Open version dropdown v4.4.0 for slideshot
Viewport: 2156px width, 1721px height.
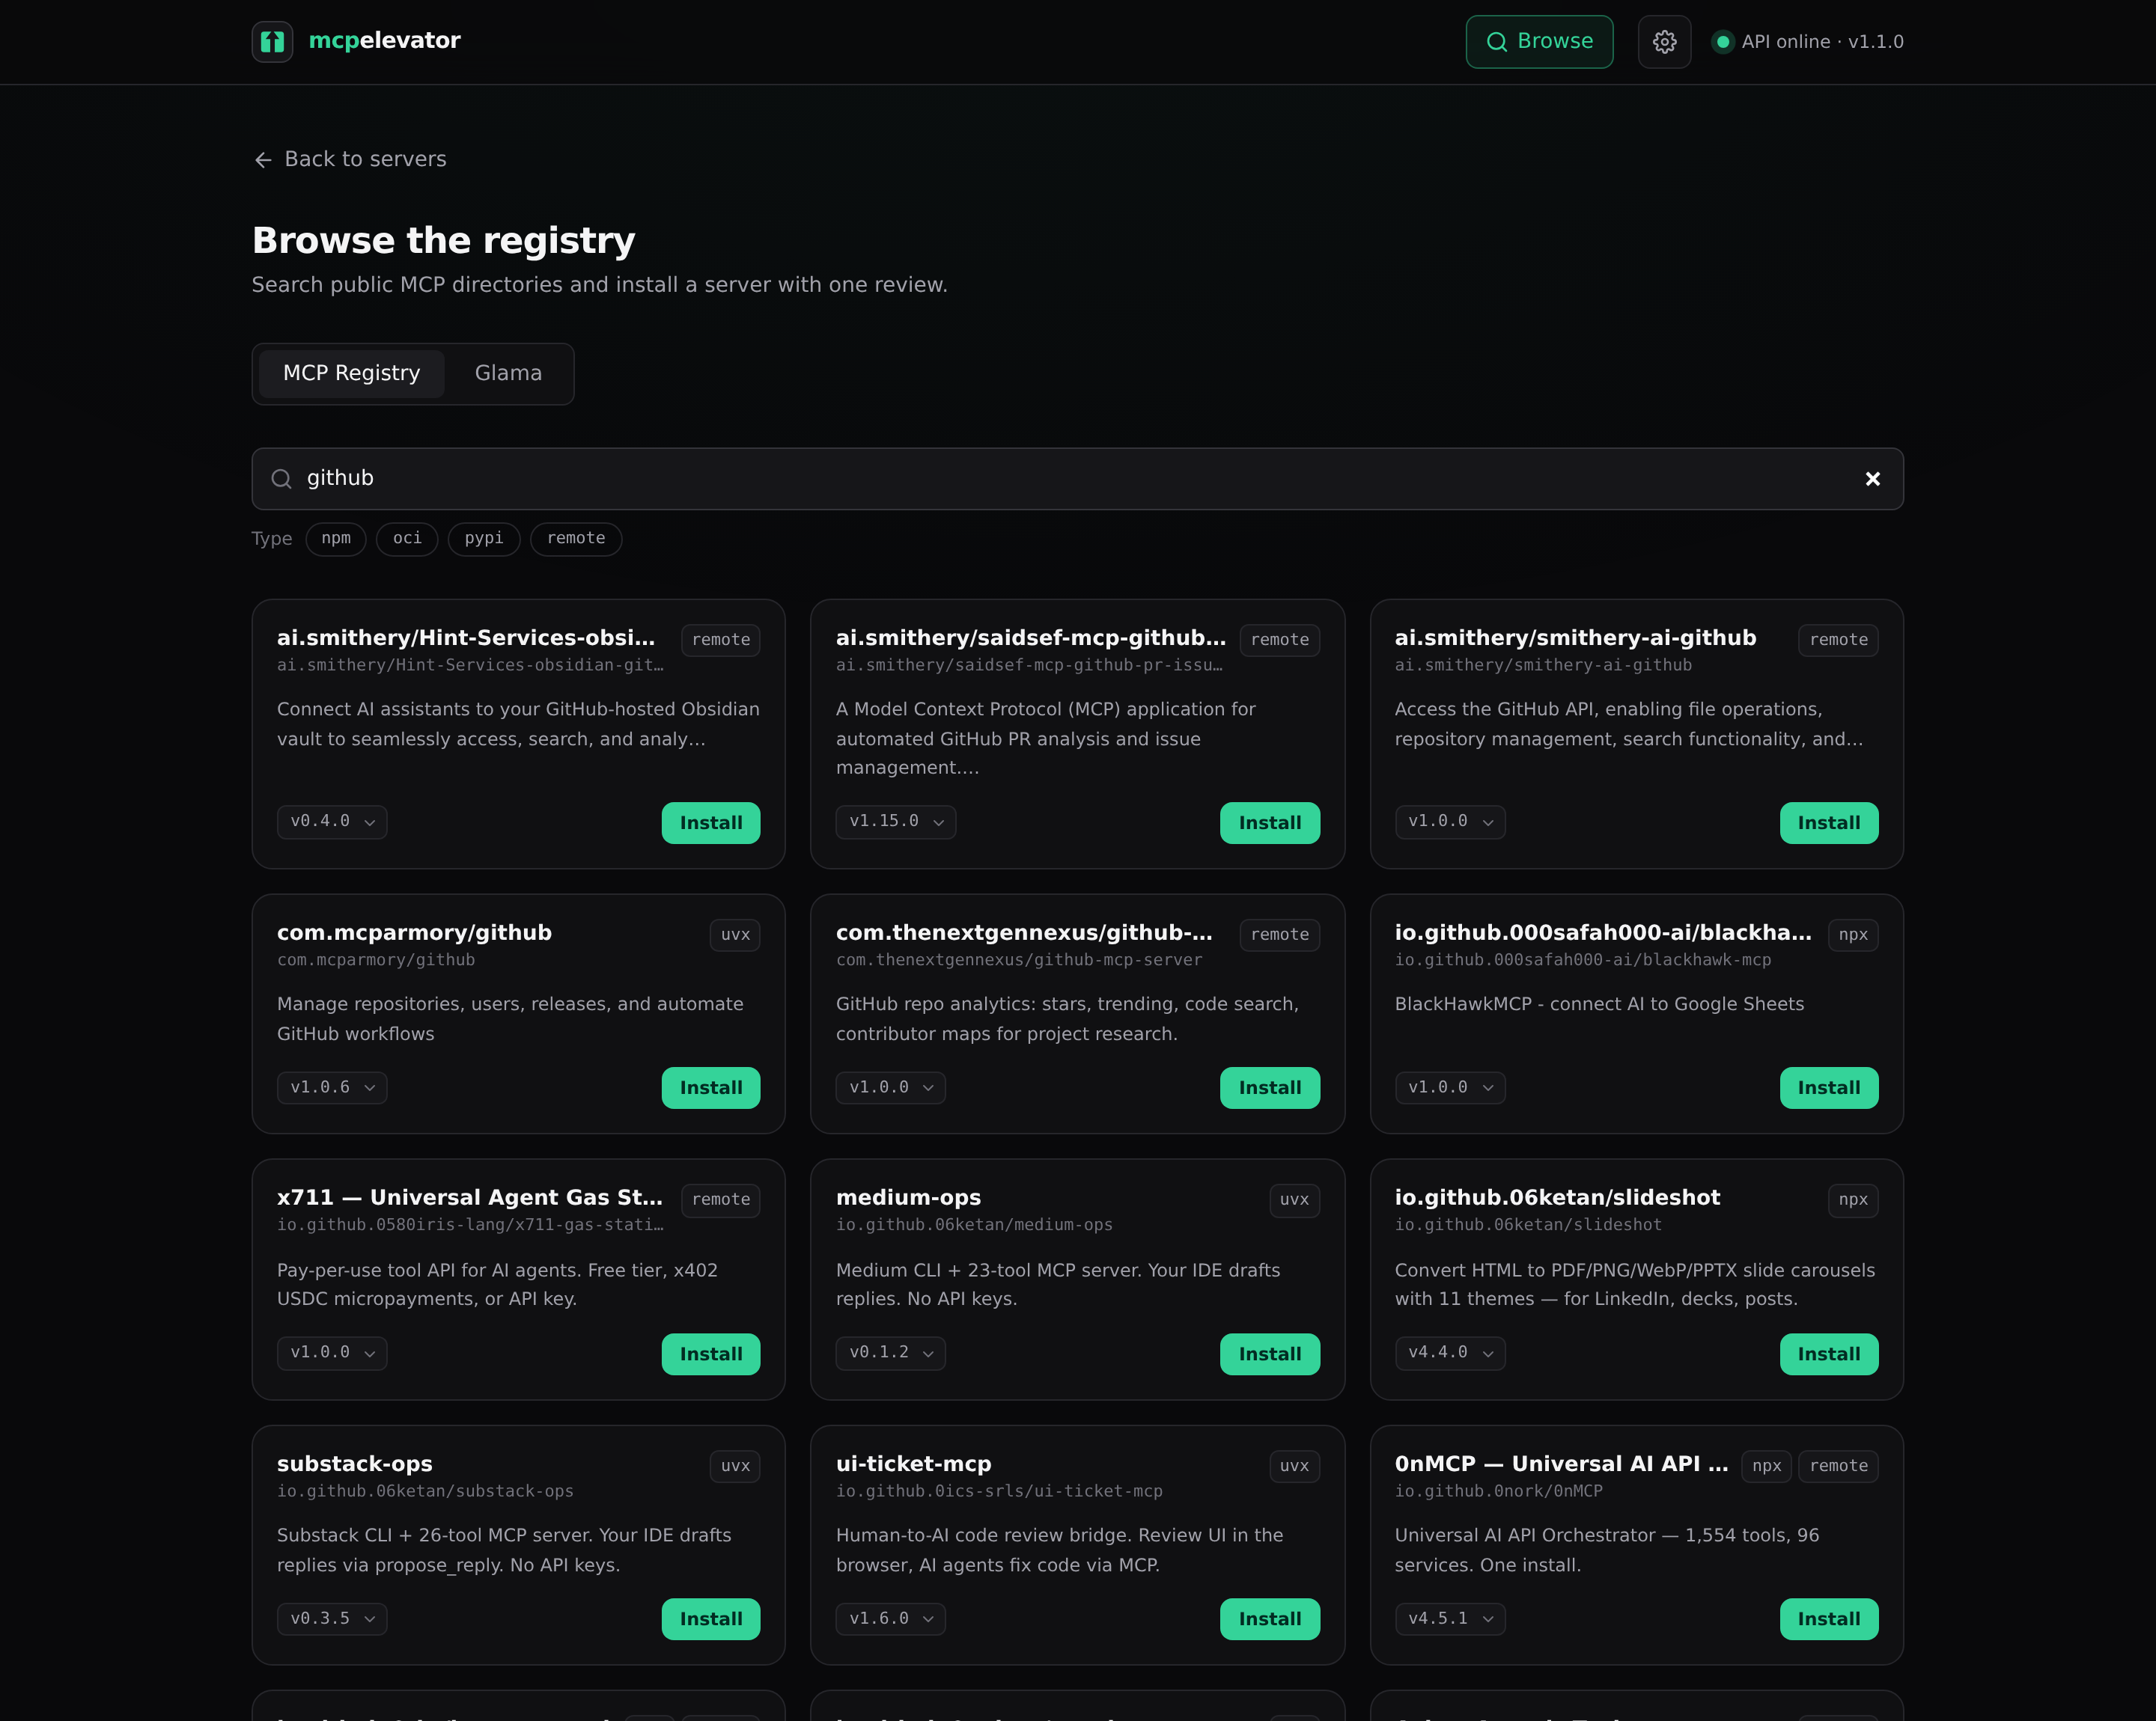[x=1450, y=1353]
